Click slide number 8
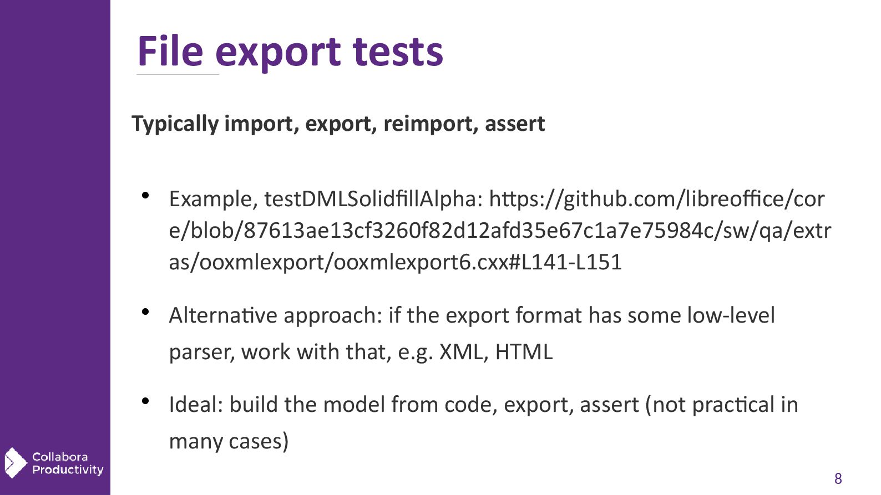The image size is (881, 495). click(x=838, y=478)
